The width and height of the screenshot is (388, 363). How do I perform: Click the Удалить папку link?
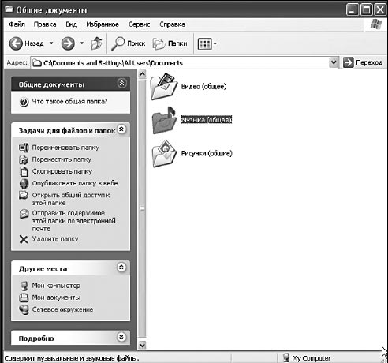pos(55,239)
